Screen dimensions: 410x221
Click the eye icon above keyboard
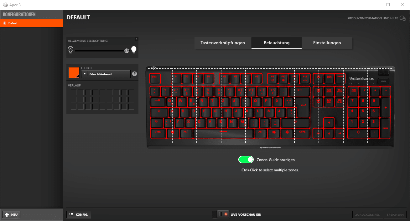pyautogui.click(x=154, y=68)
